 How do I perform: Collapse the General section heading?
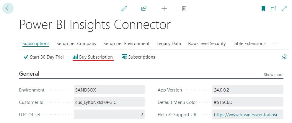(29, 74)
